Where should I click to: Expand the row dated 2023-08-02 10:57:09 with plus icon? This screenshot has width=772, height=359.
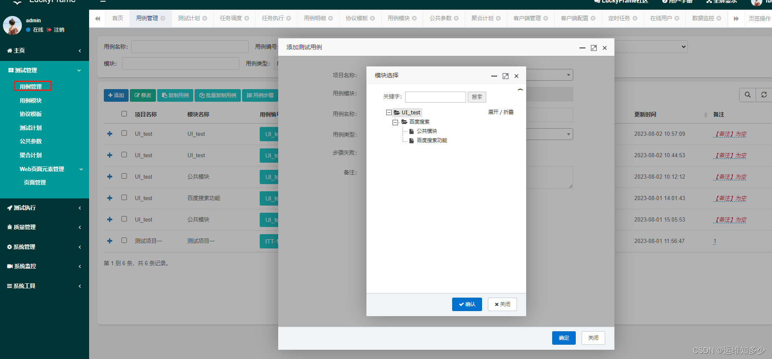point(110,134)
